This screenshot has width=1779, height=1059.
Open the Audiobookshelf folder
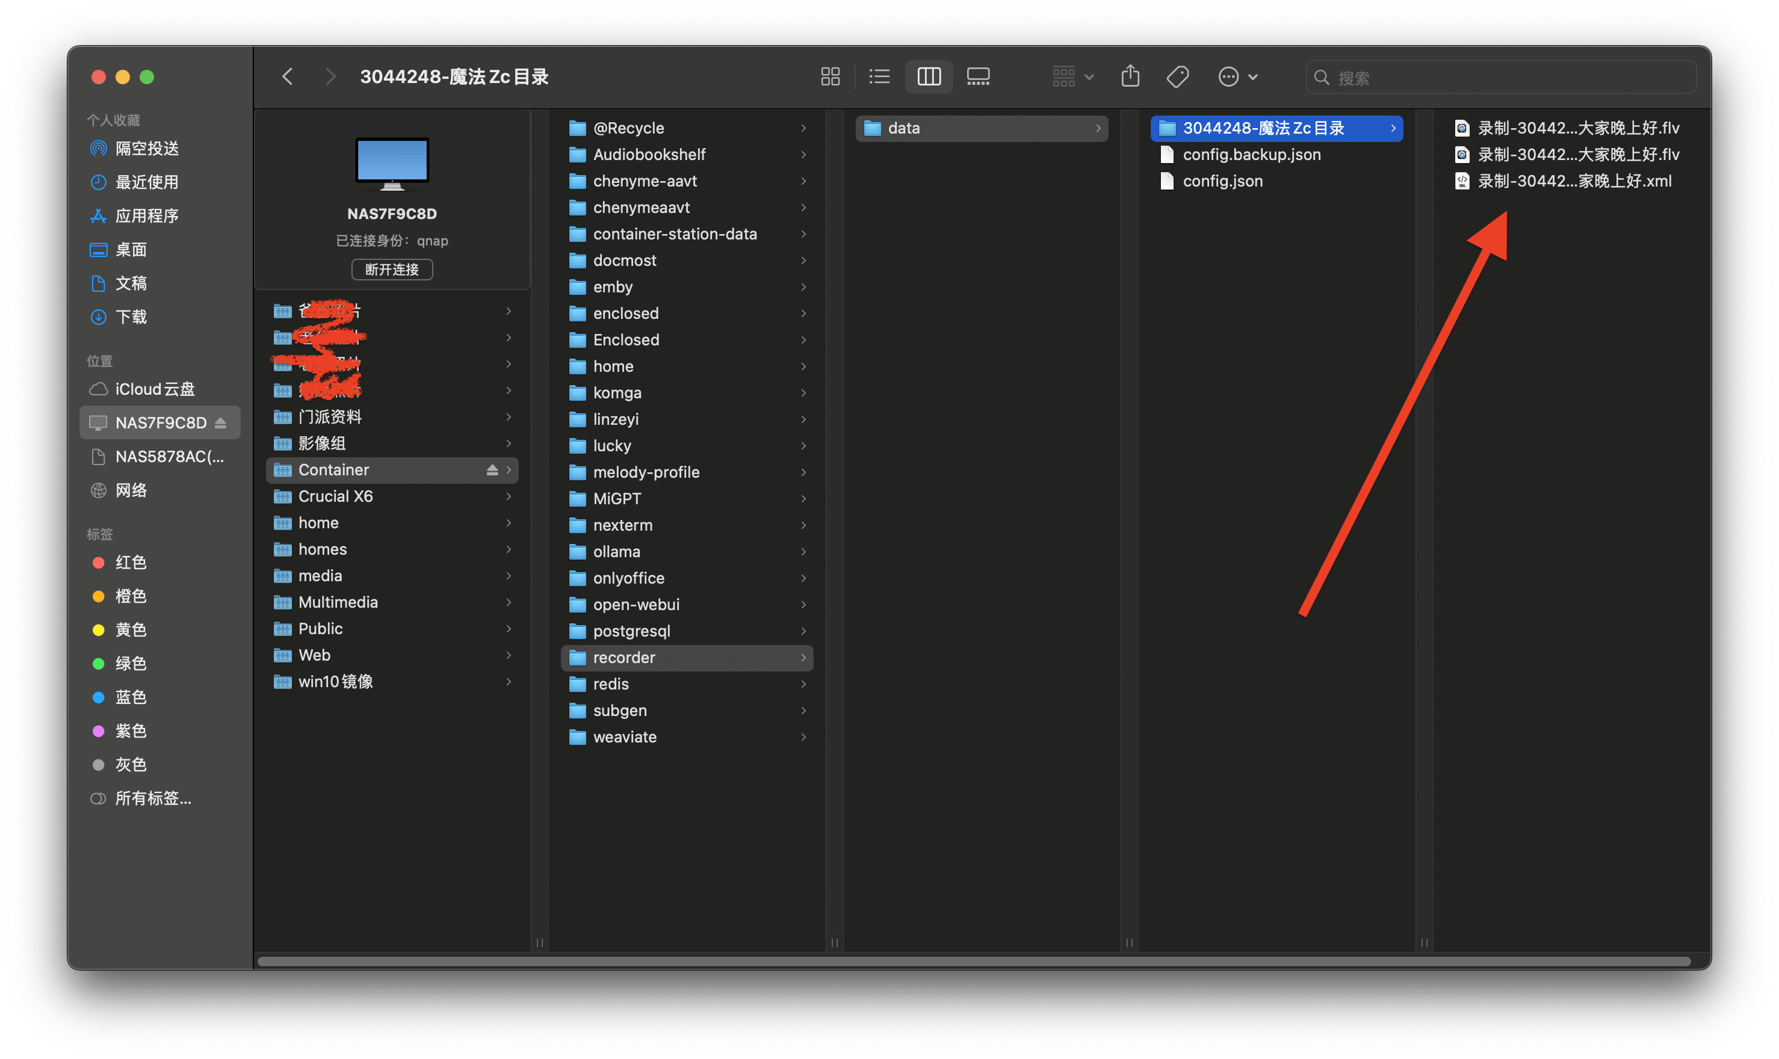pos(687,154)
